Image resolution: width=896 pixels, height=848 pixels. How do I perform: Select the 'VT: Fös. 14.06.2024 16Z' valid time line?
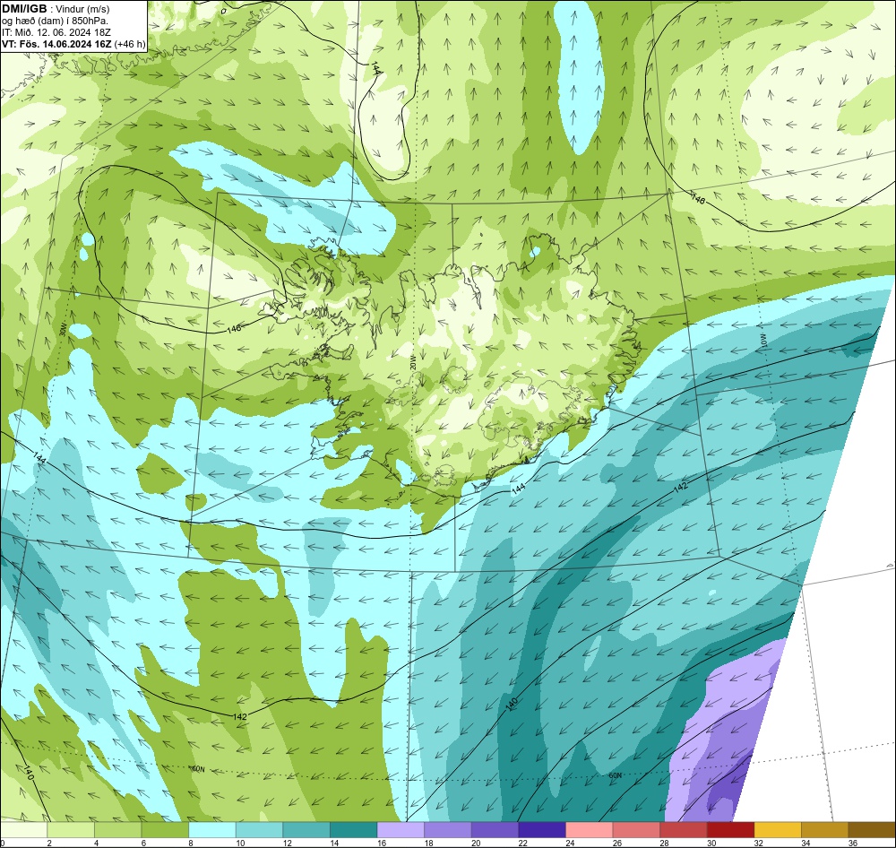click(57, 44)
